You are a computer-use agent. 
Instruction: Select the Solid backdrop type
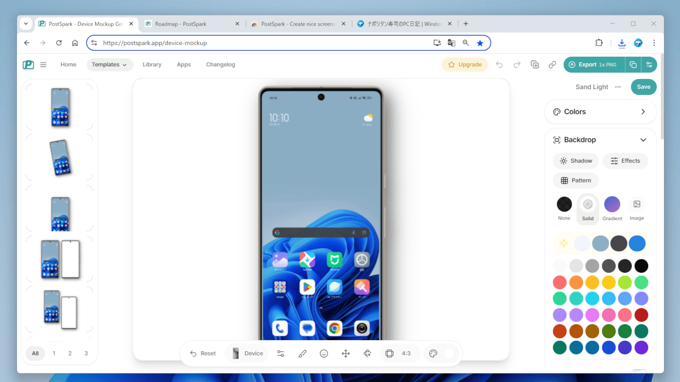click(588, 209)
